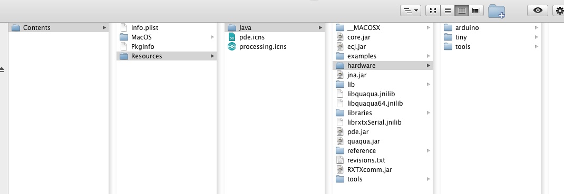Click the folder icon beside Contents
This screenshot has width=564, height=194.
[16, 28]
